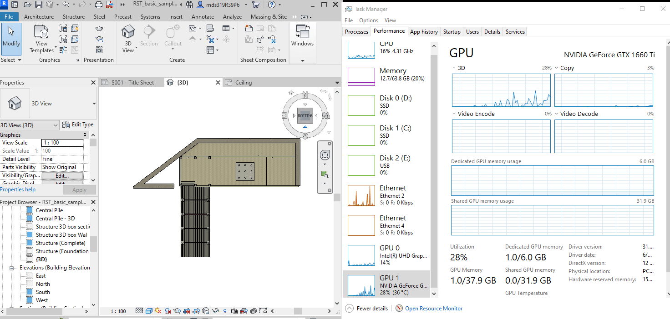Click the BOTTOM face of the ViewCube
The height and width of the screenshot is (319, 670).
pos(305,115)
